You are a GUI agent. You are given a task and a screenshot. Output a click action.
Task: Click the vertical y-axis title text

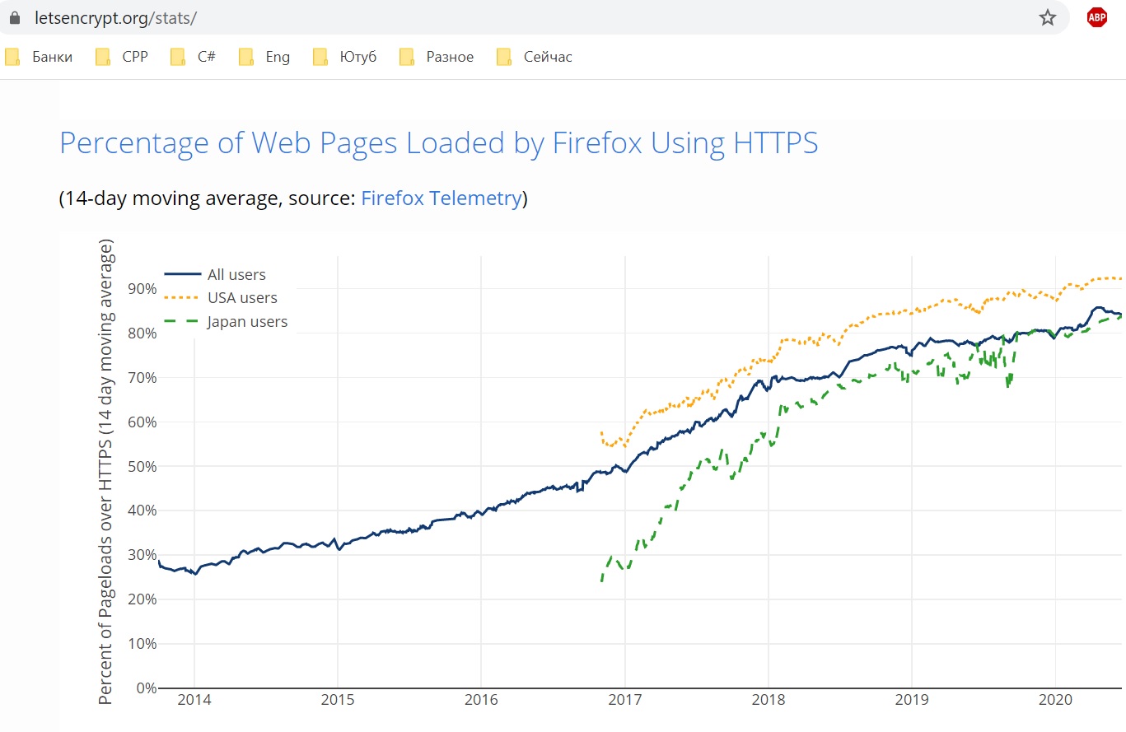[x=106, y=473]
